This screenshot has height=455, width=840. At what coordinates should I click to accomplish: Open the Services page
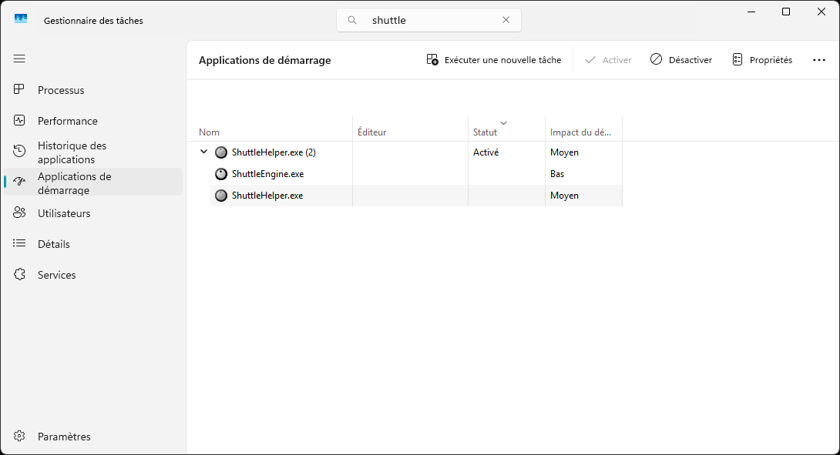[x=56, y=275]
